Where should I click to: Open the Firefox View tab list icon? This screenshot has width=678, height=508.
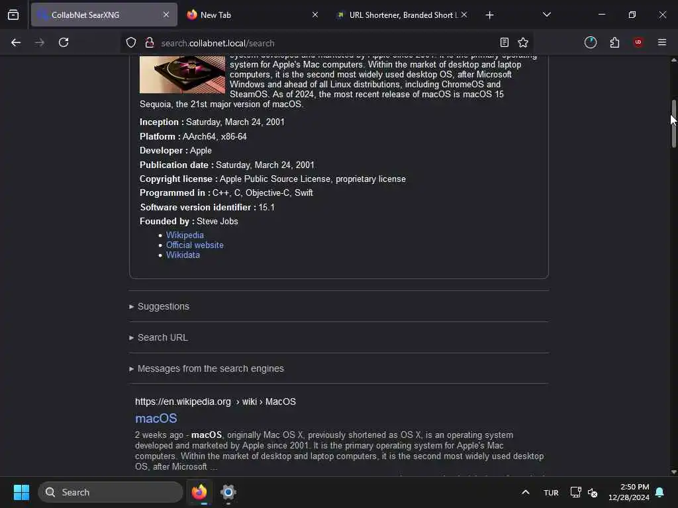(x=13, y=15)
